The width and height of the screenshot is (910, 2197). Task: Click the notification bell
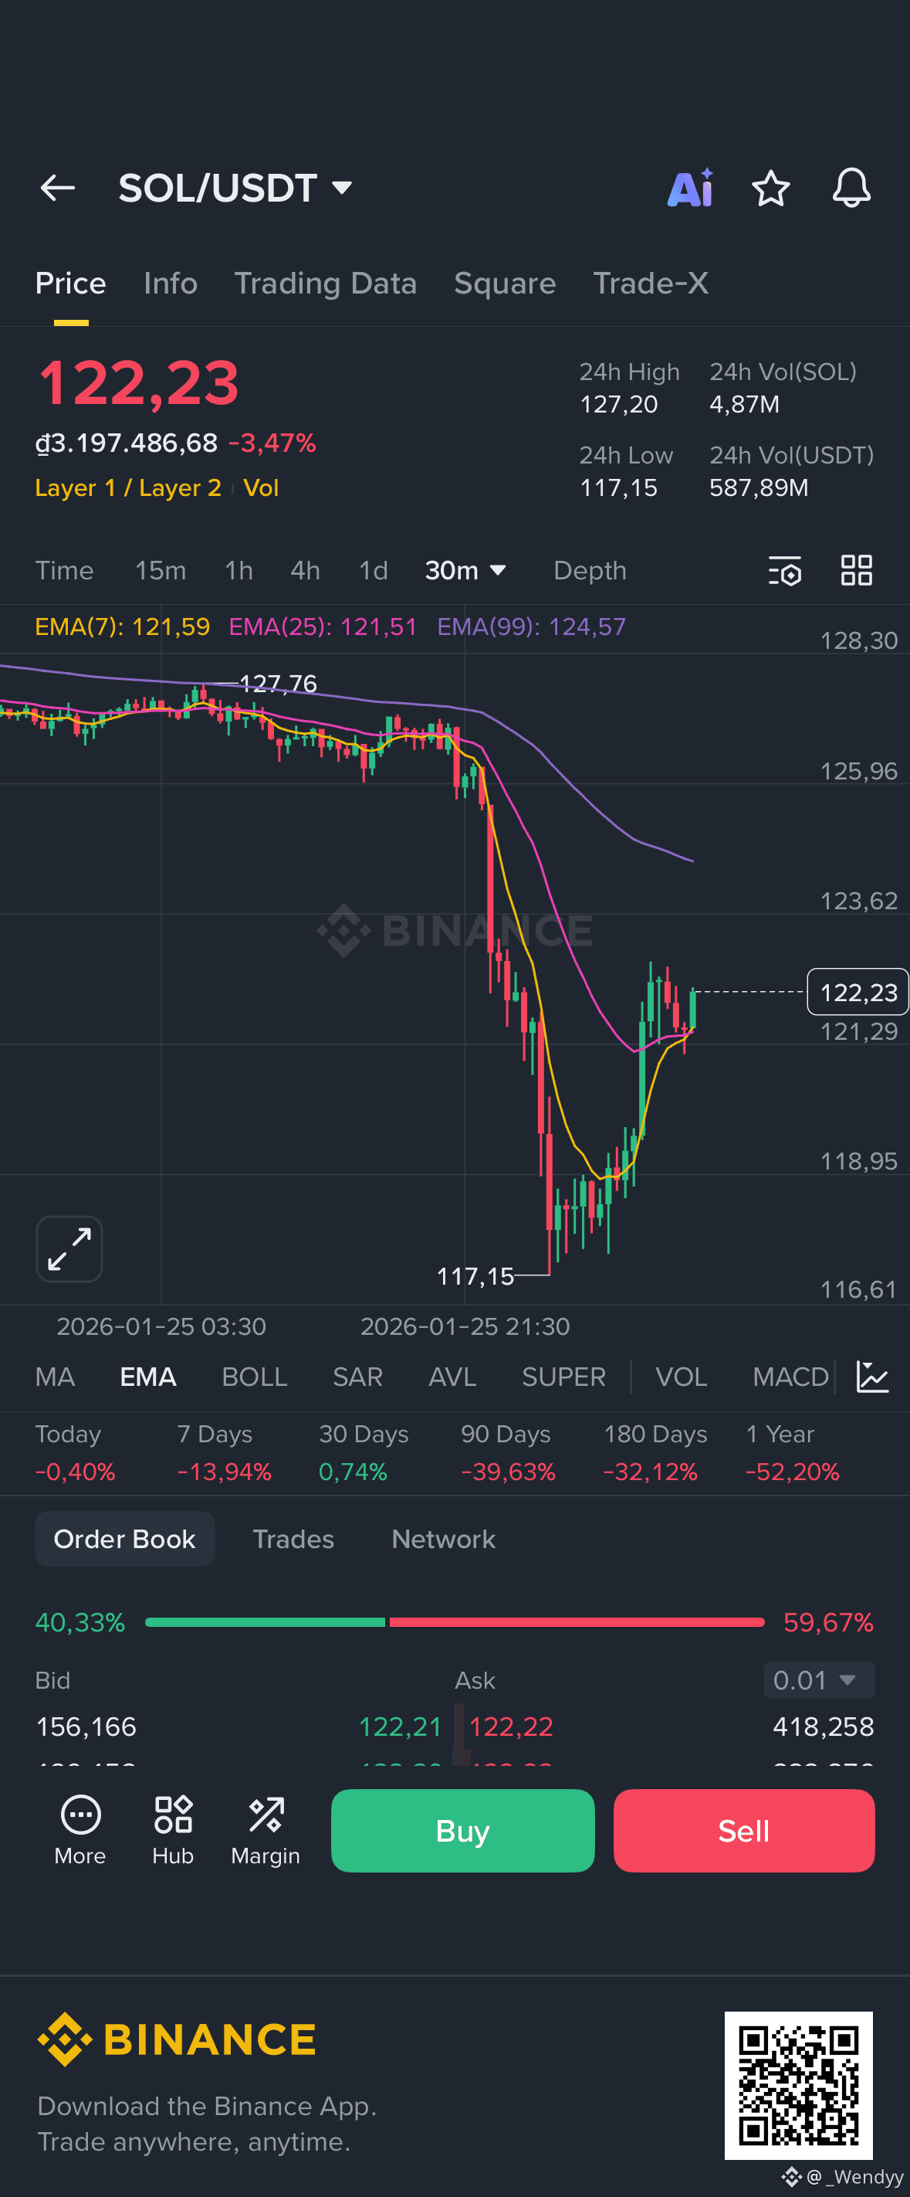click(851, 188)
